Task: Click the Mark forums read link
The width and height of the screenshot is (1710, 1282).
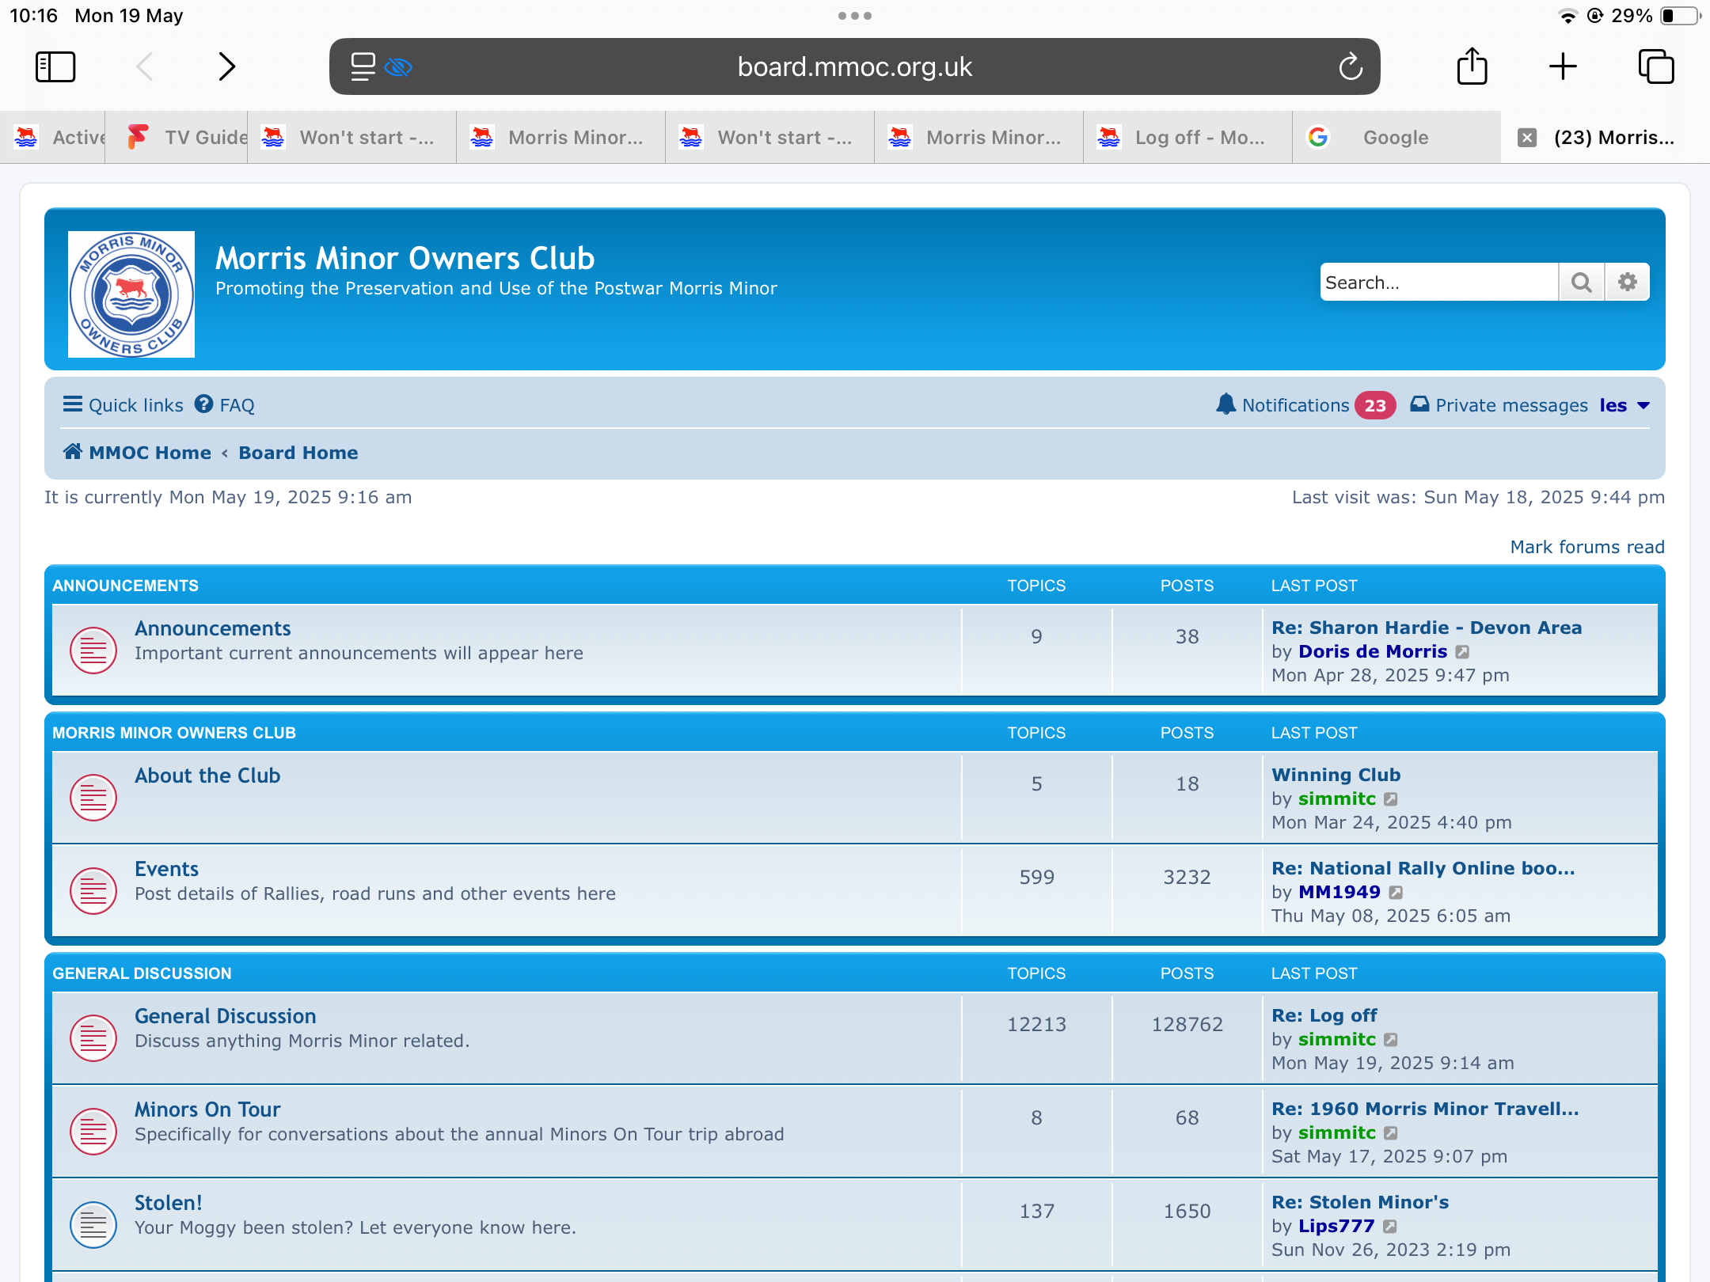Action: point(1587,547)
